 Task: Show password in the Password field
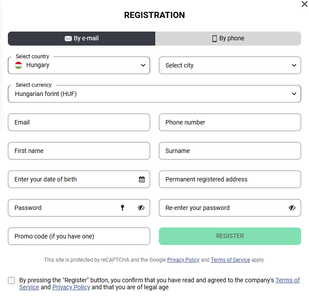point(141,208)
